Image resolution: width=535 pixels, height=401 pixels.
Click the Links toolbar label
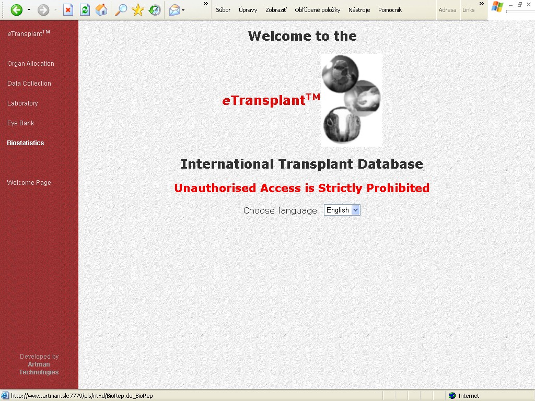(x=469, y=10)
